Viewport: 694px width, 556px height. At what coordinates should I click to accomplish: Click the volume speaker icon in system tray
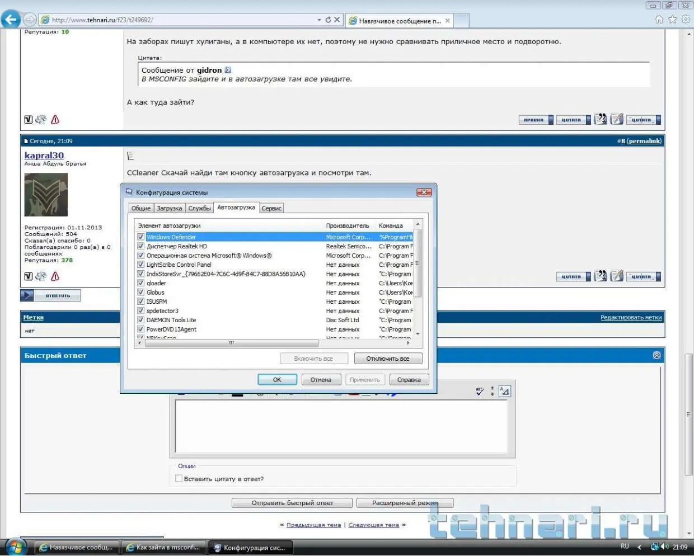click(664, 546)
